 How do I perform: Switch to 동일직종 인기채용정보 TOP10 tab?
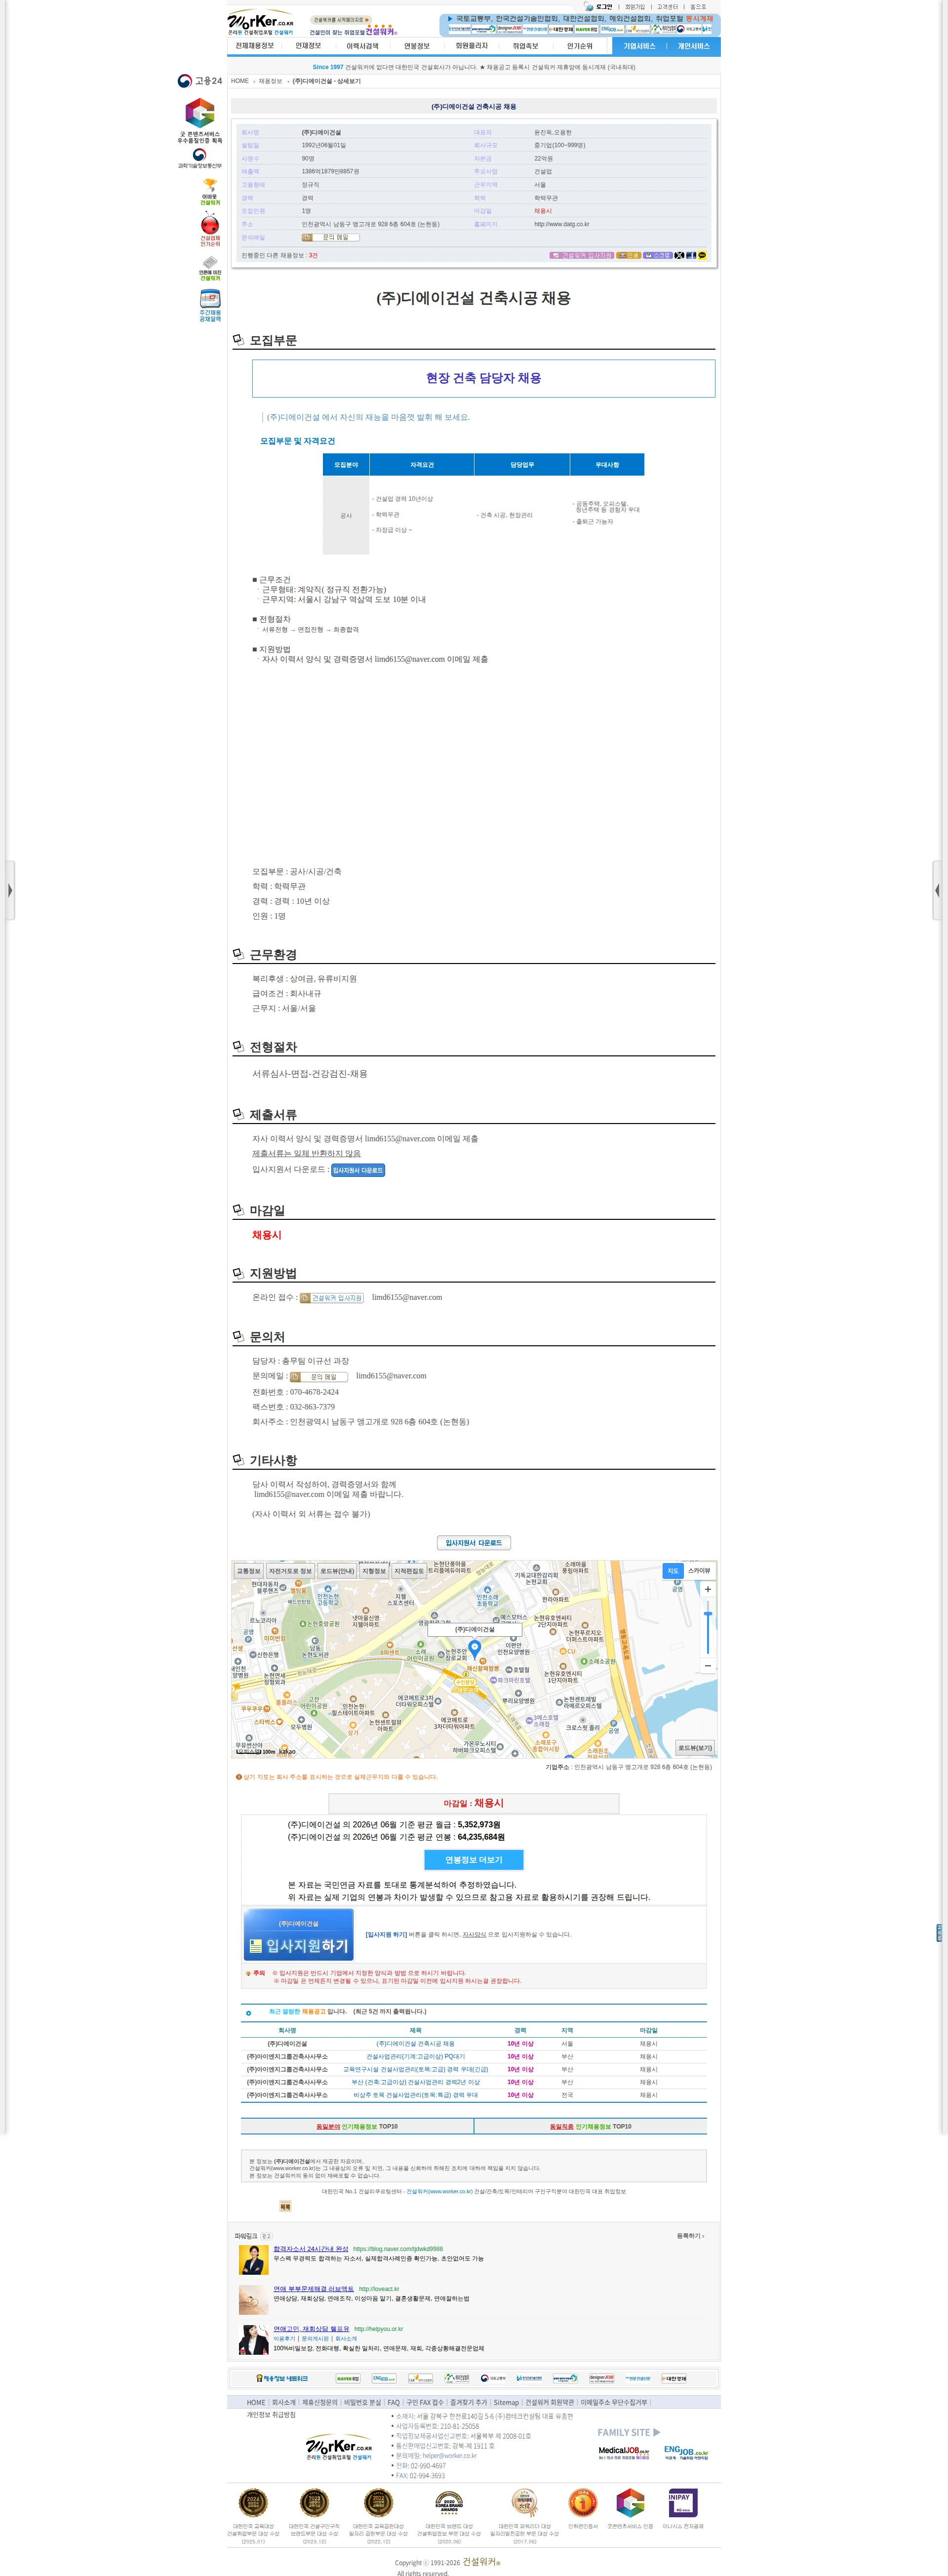[590, 2126]
